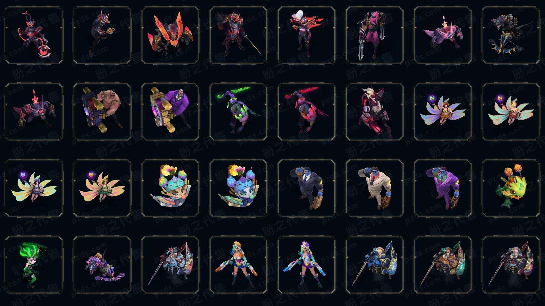Pick the dark navy suit zombie
This screenshot has height=306, width=545.
pyautogui.click(x=307, y=188)
